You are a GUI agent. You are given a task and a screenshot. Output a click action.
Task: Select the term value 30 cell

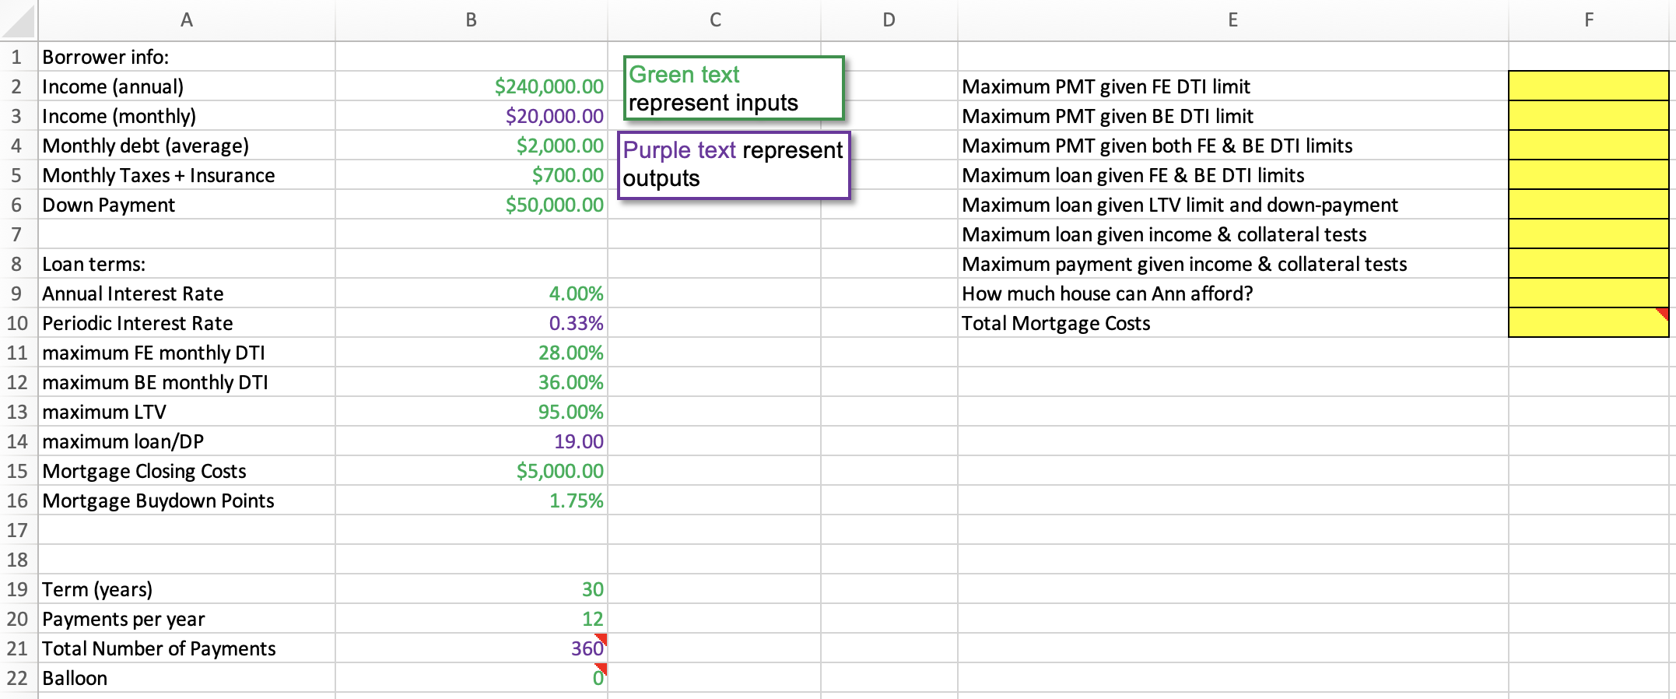coord(472,589)
